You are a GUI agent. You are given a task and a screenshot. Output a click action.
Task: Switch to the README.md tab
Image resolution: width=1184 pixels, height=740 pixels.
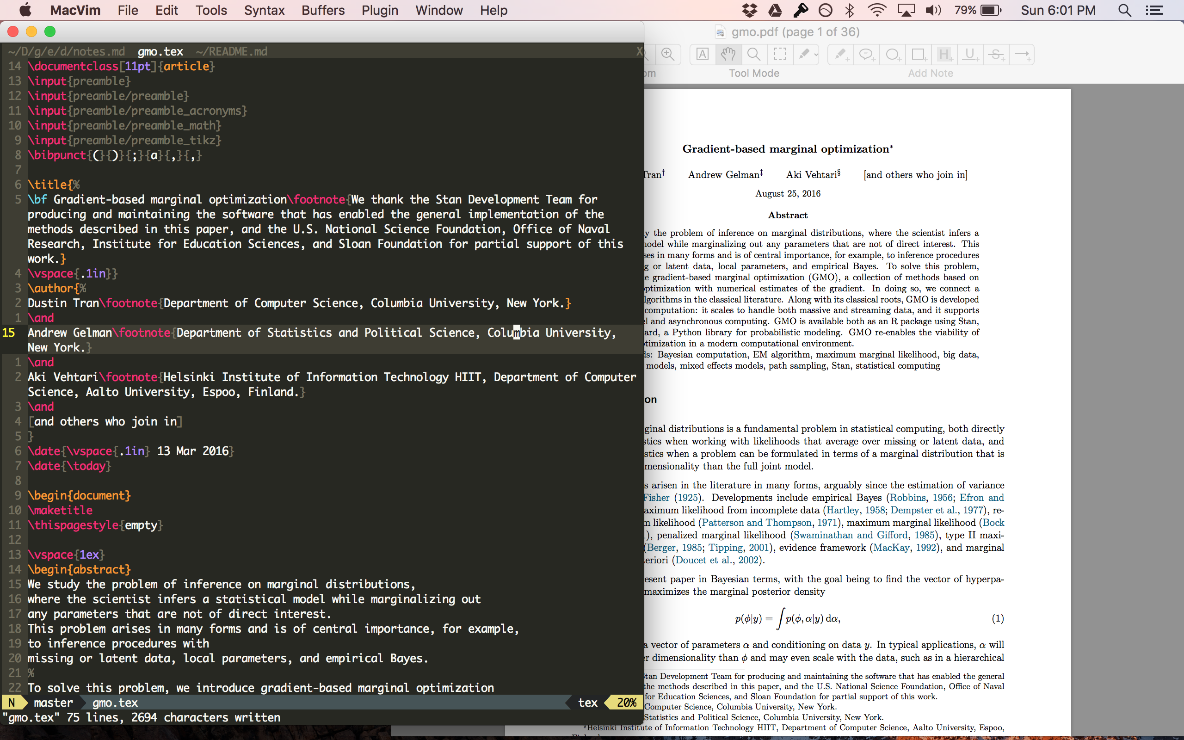(231, 51)
